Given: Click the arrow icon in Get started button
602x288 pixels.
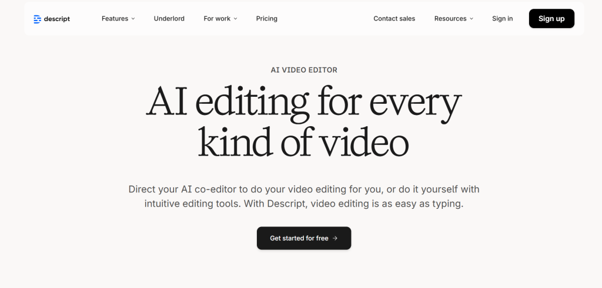Looking at the screenshot, I should 335,238.
